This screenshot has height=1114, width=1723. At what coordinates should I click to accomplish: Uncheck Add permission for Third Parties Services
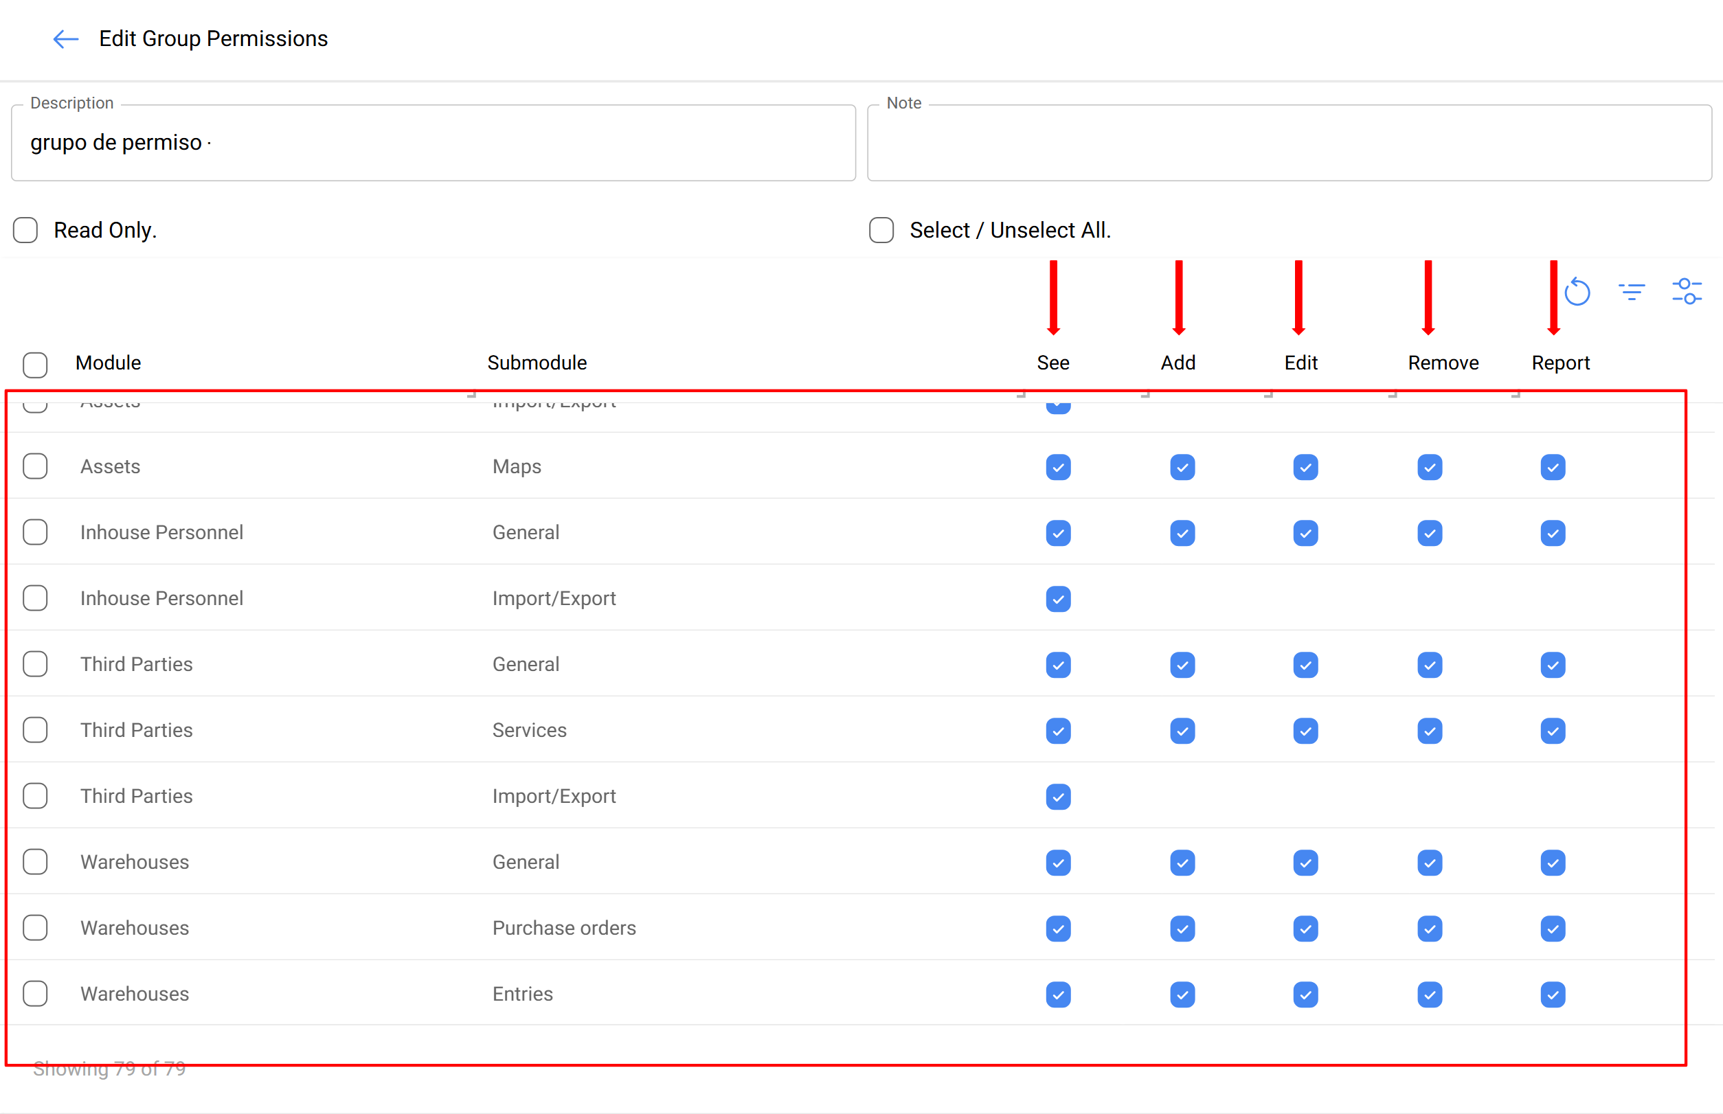tap(1182, 731)
